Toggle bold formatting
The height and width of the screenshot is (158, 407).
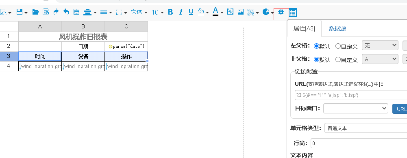click(170, 12)
